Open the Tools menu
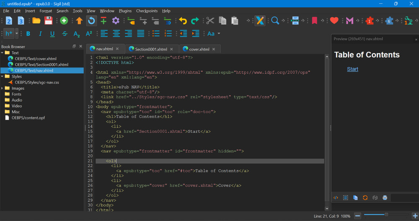This screenshot has height=221, width=419. [x=78, y=11]
